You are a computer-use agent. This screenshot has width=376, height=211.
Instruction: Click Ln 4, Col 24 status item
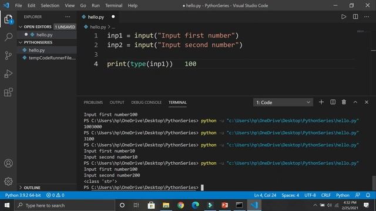click(x=265, y=195)
